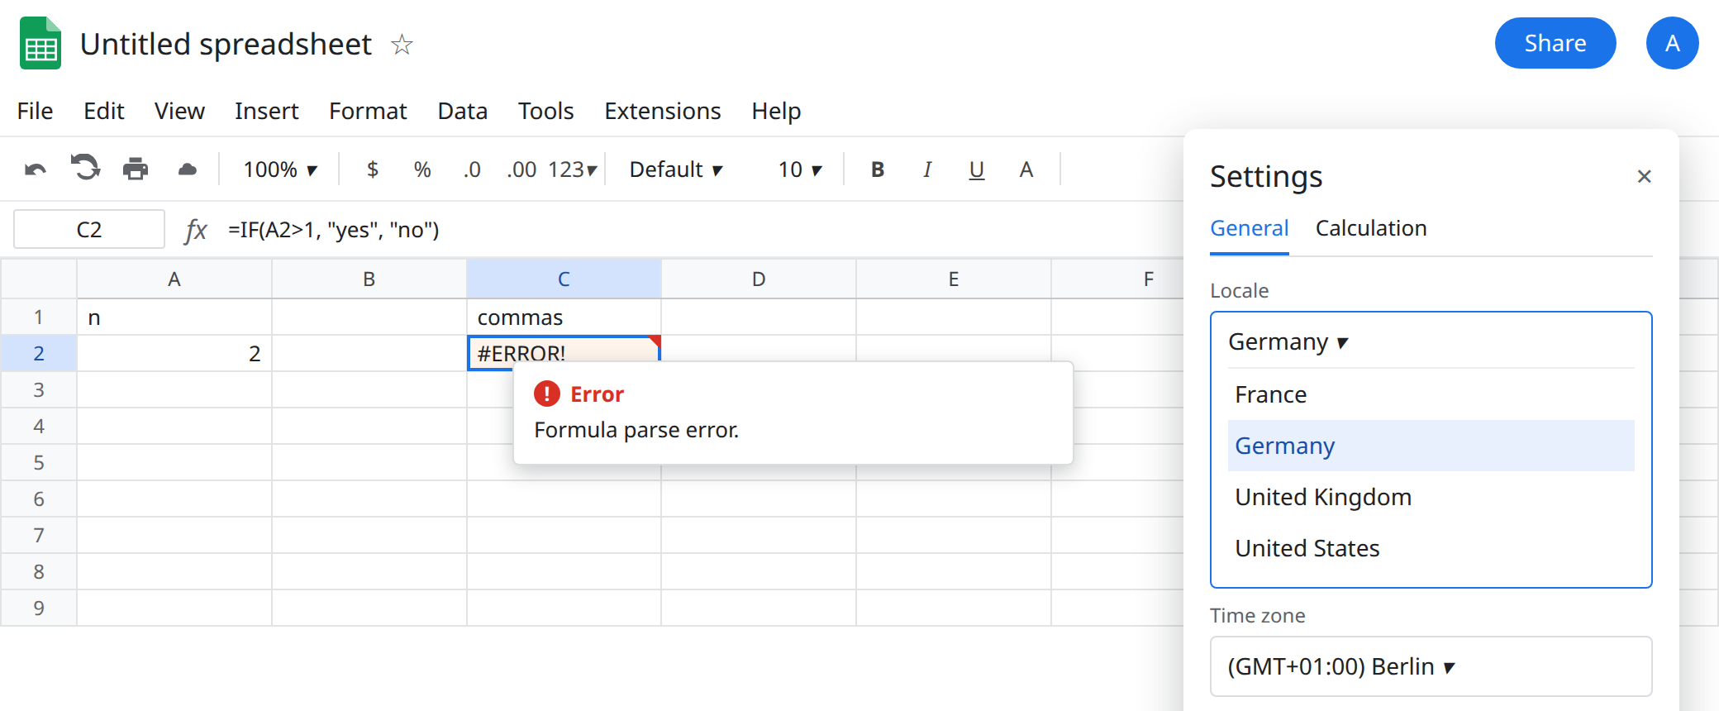Open the Insert menu
This screenshot has width=1719, height=711.
(266, 111)
